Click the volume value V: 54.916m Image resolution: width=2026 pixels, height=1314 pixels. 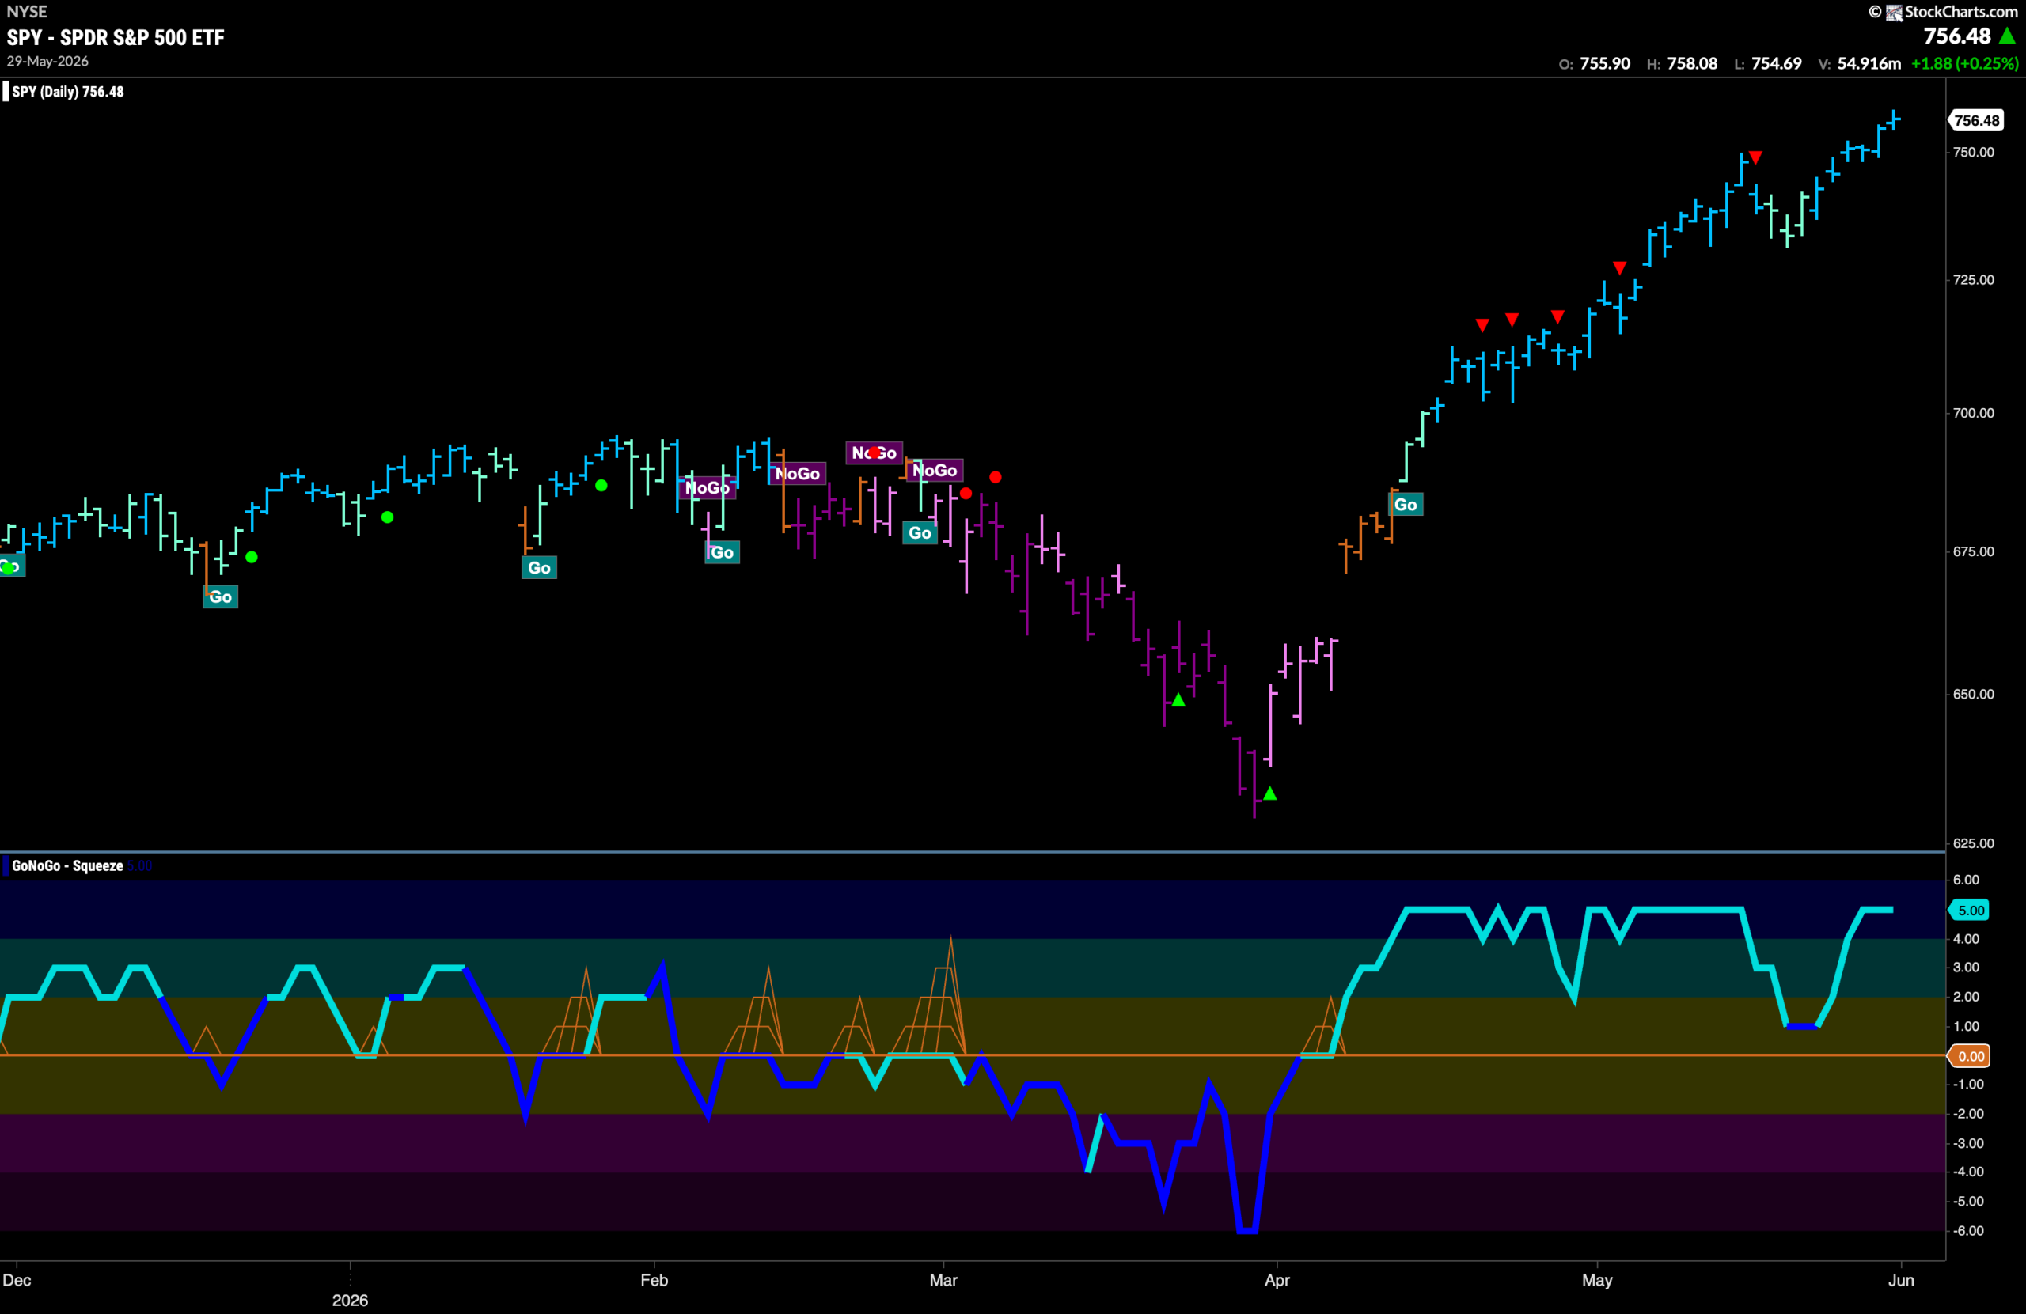click(1860, 64)
